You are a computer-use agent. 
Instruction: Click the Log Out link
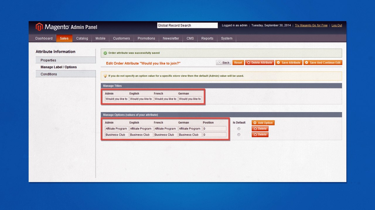pos(337,25)
